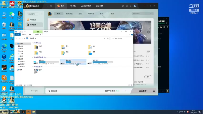Click the File Explorer taskbar button
203x114 pixels.
pyautogui.click(x=34, y=112)
